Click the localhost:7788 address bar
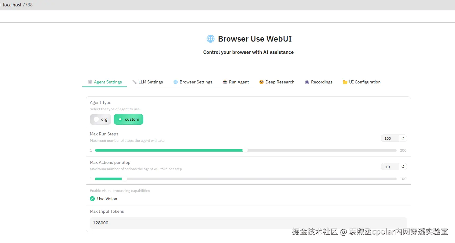 point(18,5)
